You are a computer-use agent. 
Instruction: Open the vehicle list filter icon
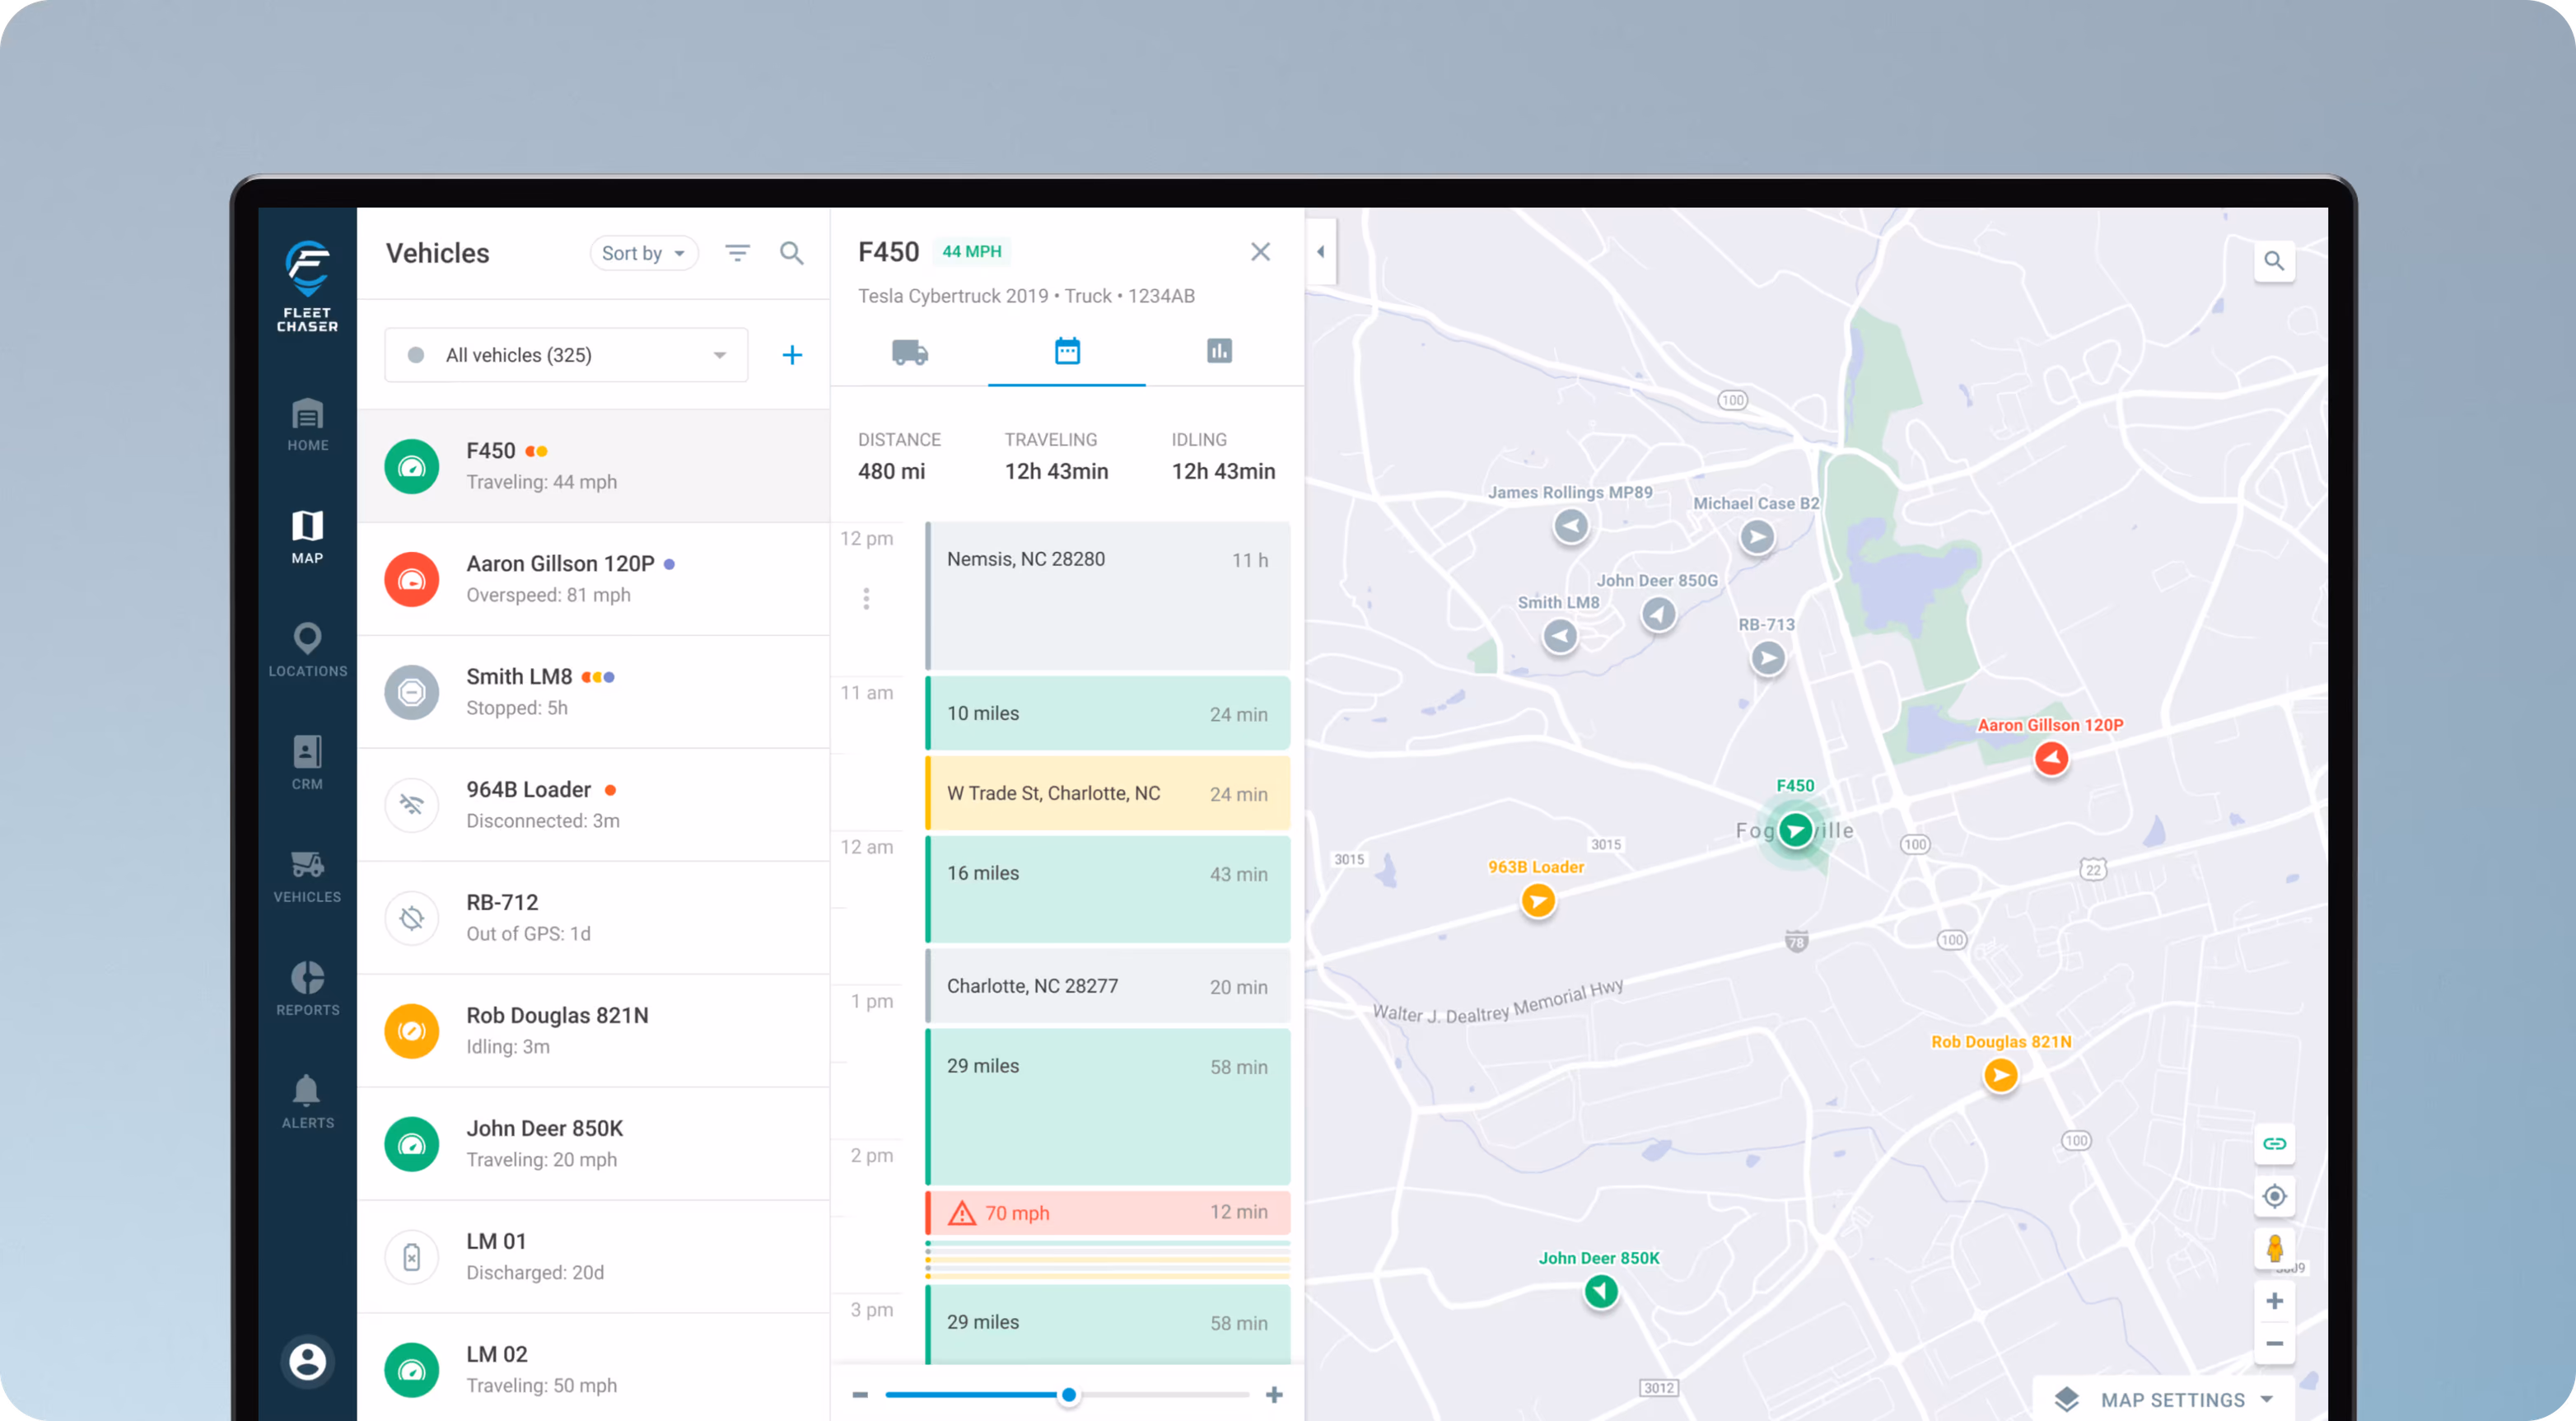point(738,253)
